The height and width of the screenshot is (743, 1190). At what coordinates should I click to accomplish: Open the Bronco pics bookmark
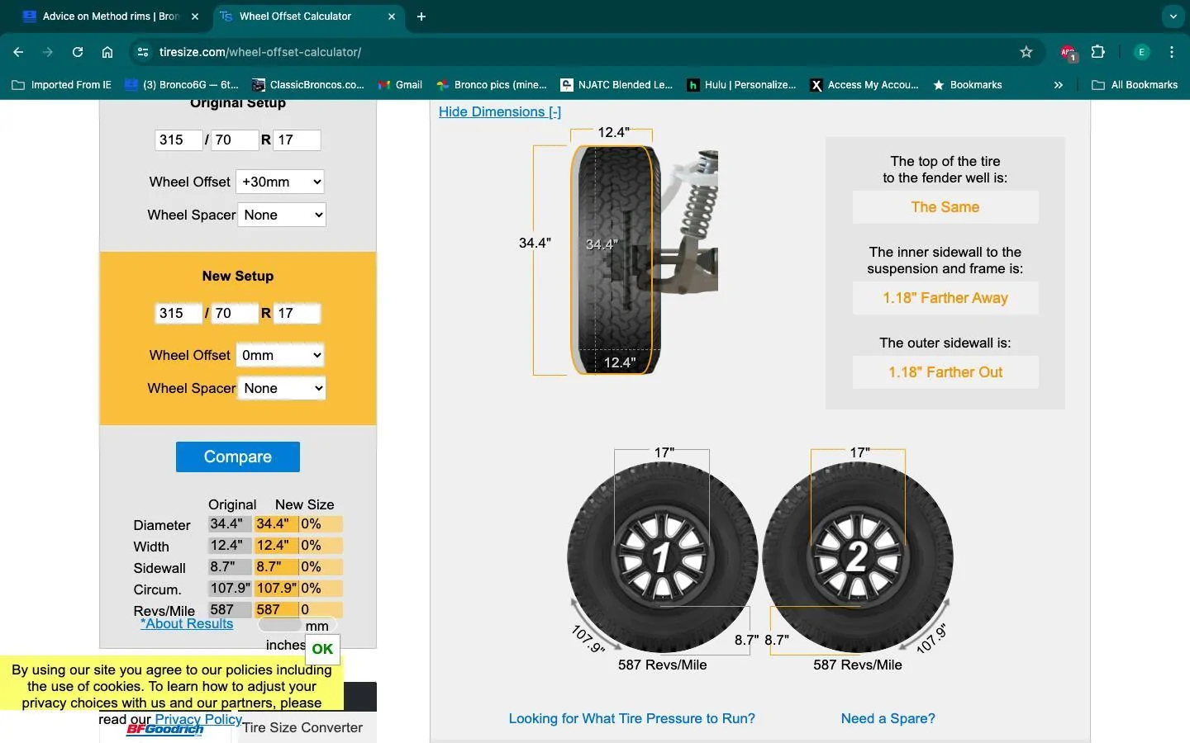492,85
